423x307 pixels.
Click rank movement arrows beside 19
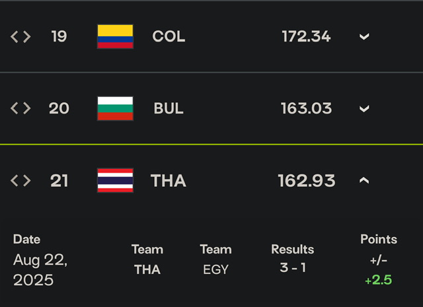click(20, 37)
